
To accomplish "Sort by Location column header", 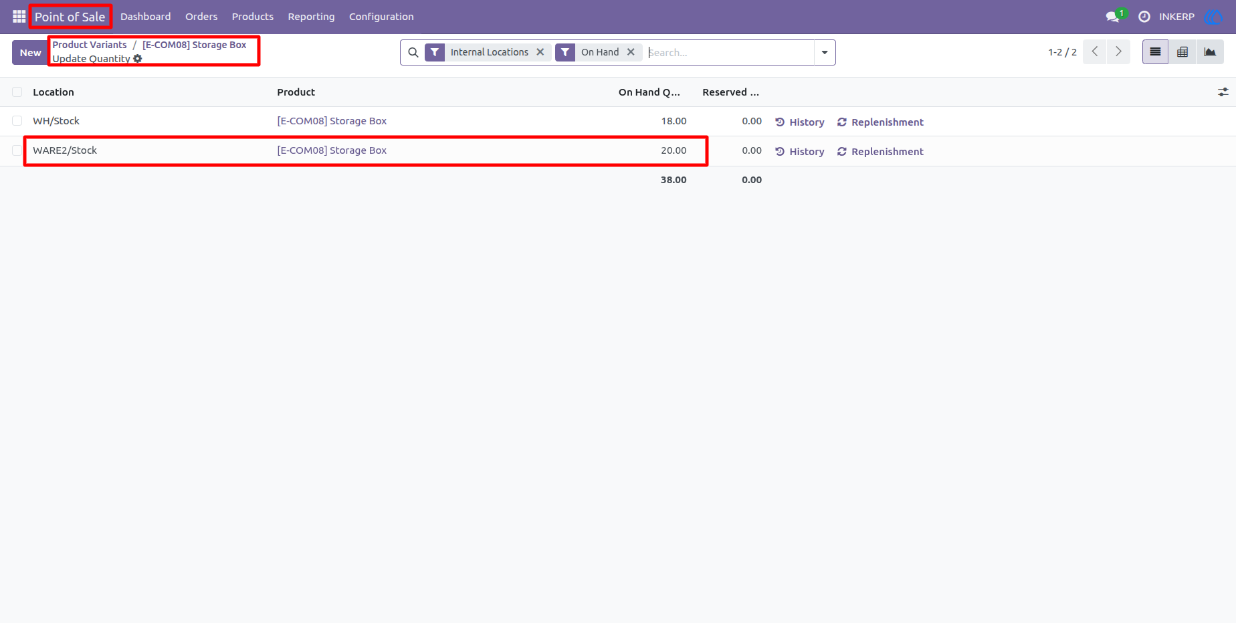I will (54, 92).
